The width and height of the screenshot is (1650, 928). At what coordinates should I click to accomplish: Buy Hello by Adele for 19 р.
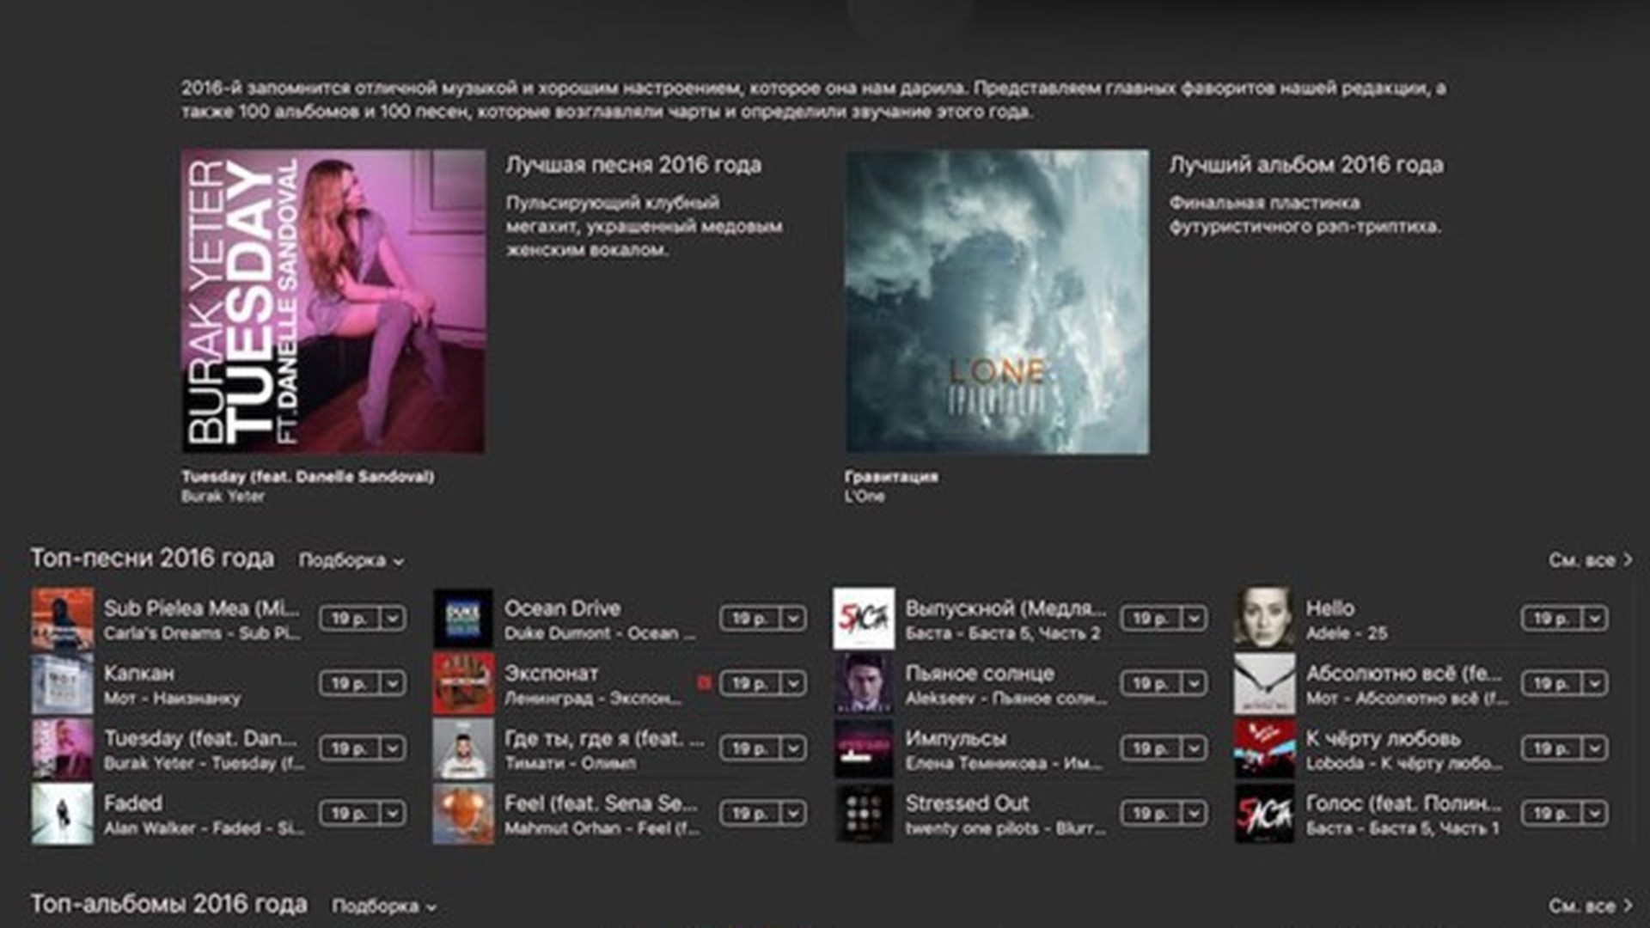[1551, 619]
